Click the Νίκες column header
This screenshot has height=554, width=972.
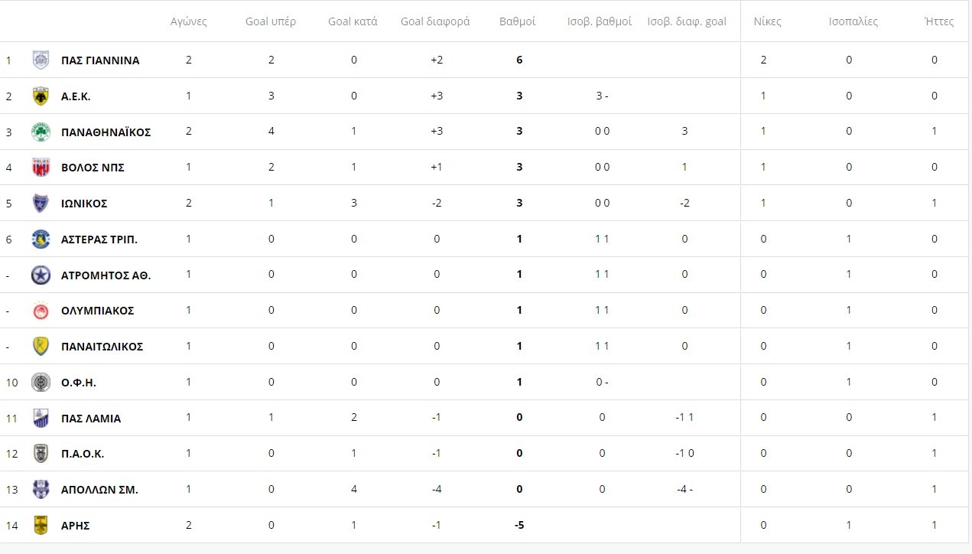pyautogui.click(x=767, y=21)
